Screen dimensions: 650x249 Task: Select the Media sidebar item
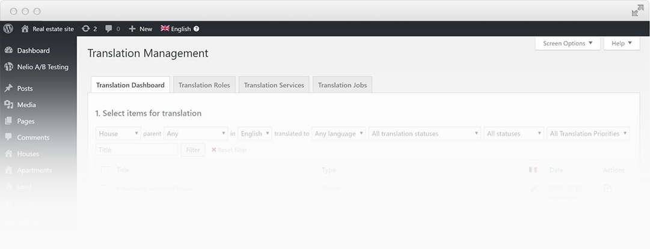coord(26,105)
